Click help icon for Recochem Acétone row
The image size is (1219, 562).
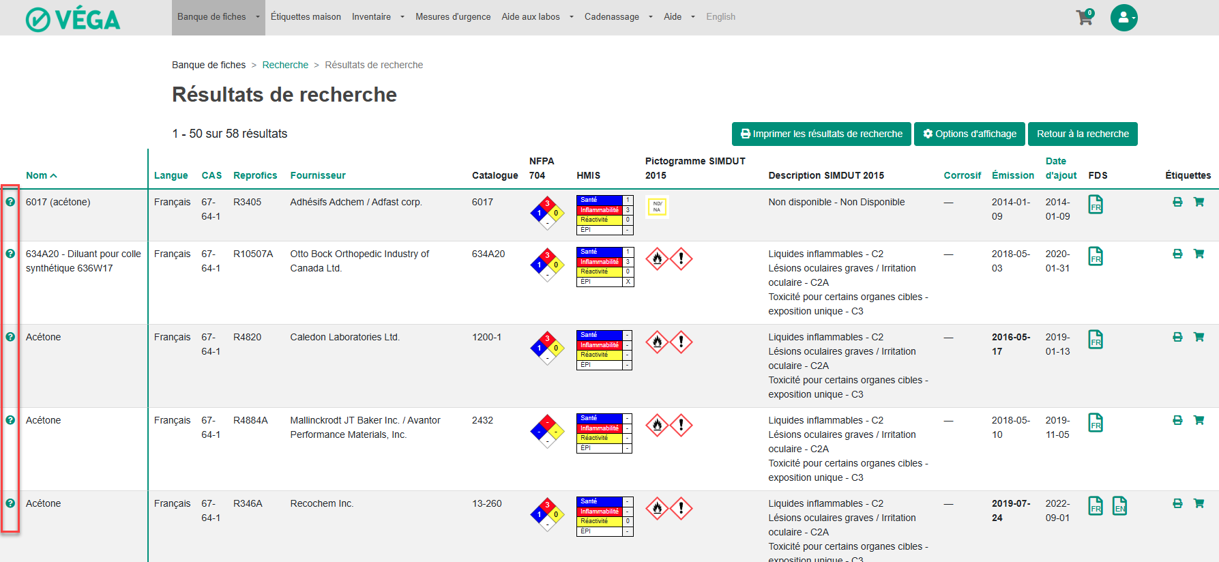10,503
